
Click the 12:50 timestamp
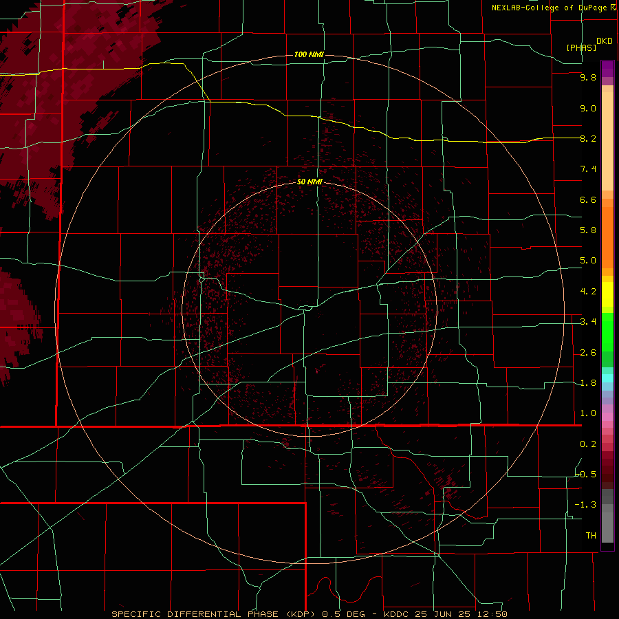(x=494, y=614)
